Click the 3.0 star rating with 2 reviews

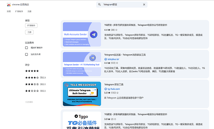tap(109, 119)
